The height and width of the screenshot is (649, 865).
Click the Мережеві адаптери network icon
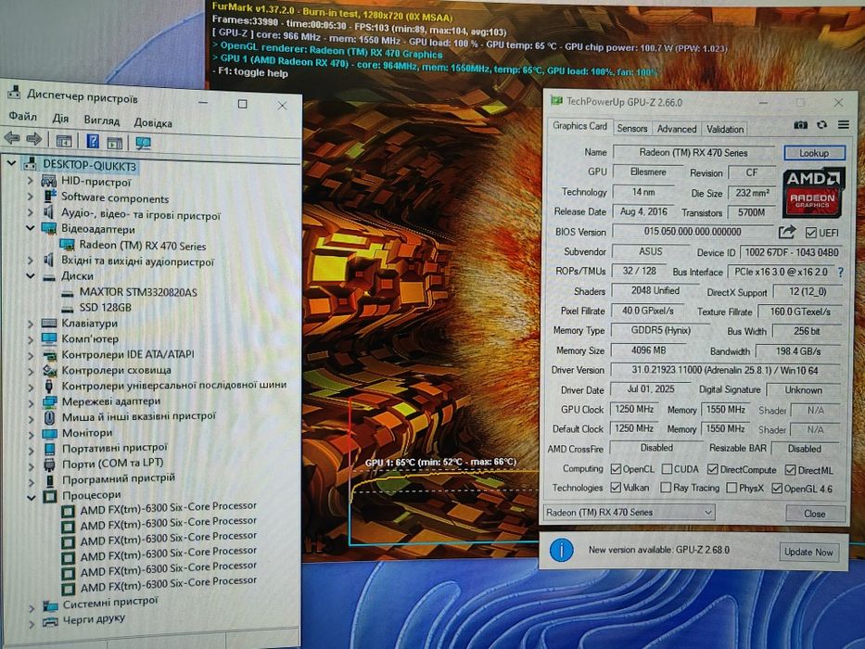(x=50, y=401)
